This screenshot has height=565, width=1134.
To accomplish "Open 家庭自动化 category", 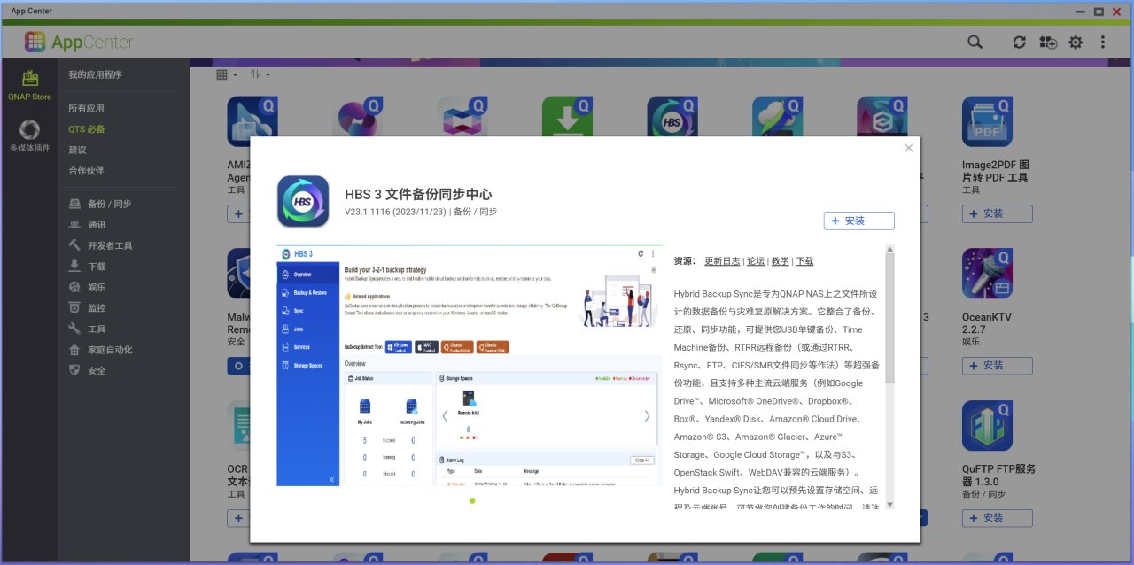I will click(x=100, y=350).
